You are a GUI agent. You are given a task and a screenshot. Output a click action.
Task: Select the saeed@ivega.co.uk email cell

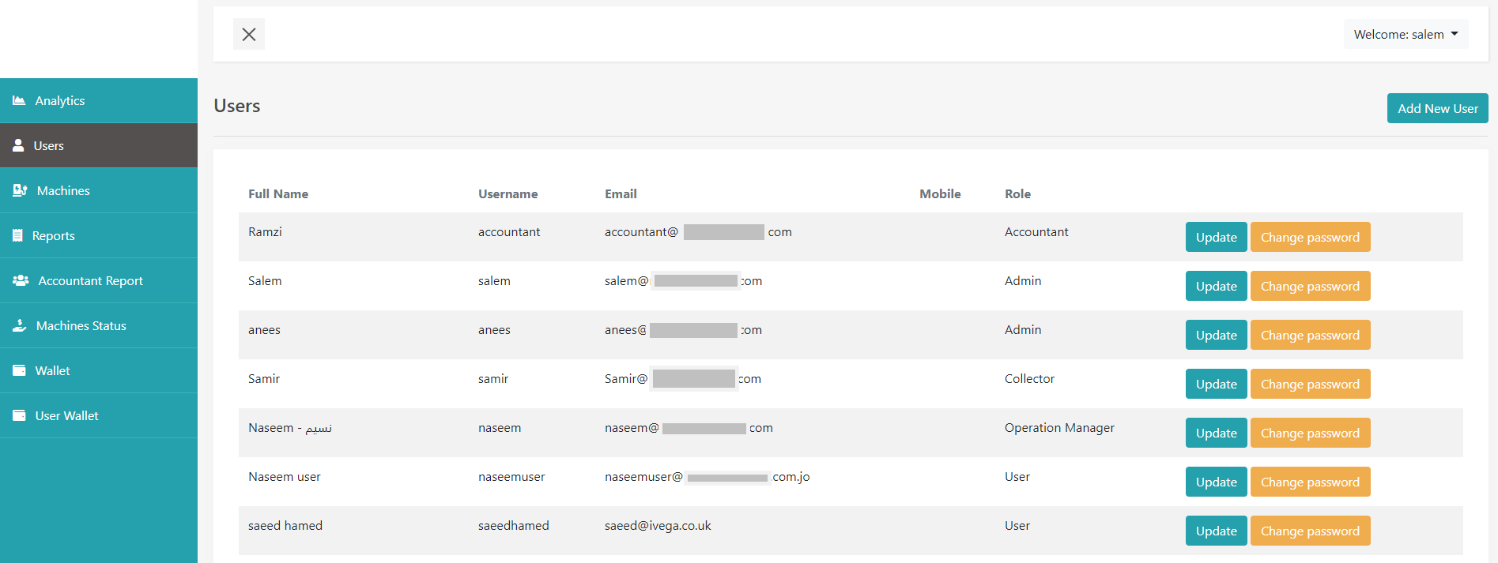[658, 526]
